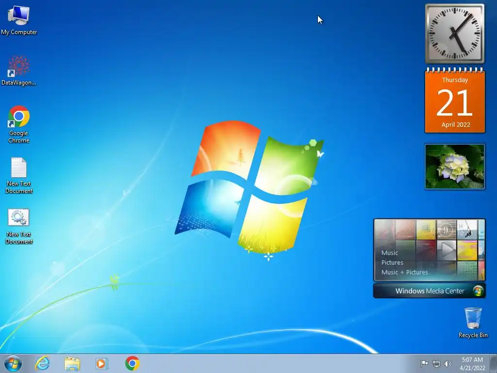Select the DataWagon desktop shortcut
497x373 pixels.
click(x=19, y=71)
